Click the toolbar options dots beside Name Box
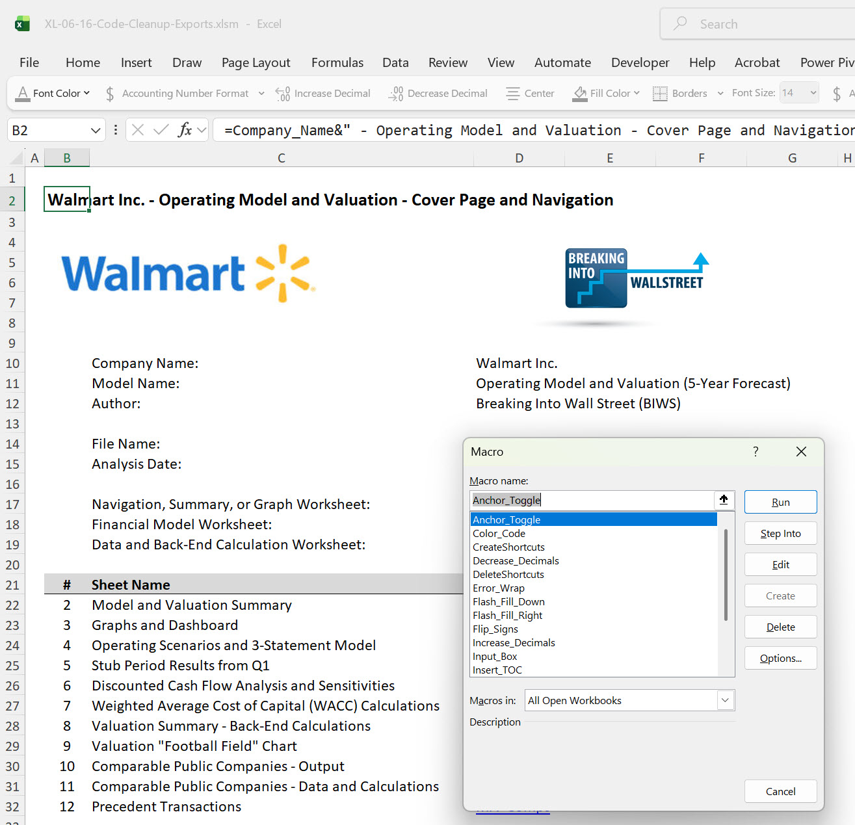Image resolution: width=855 pixels, height=825 pixels. [x=116, y=130]
